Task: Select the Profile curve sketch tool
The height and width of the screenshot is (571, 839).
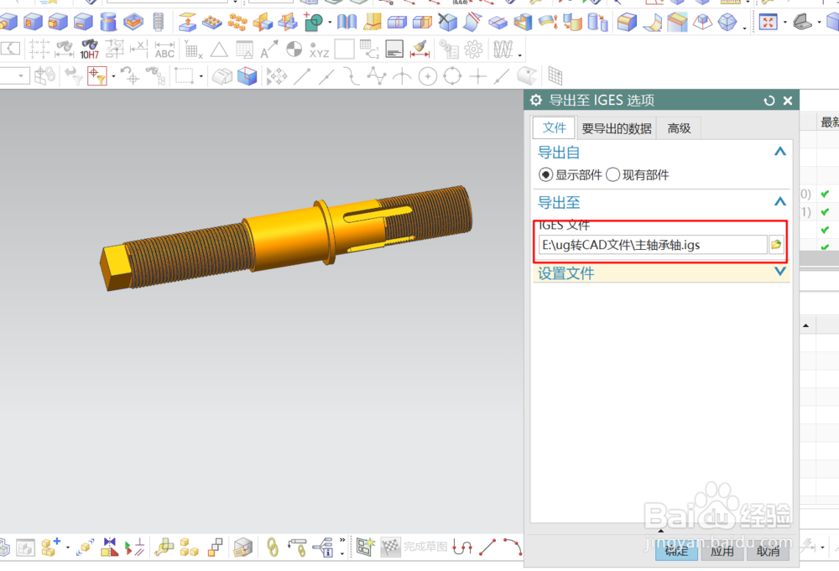Action: [462, 547]
